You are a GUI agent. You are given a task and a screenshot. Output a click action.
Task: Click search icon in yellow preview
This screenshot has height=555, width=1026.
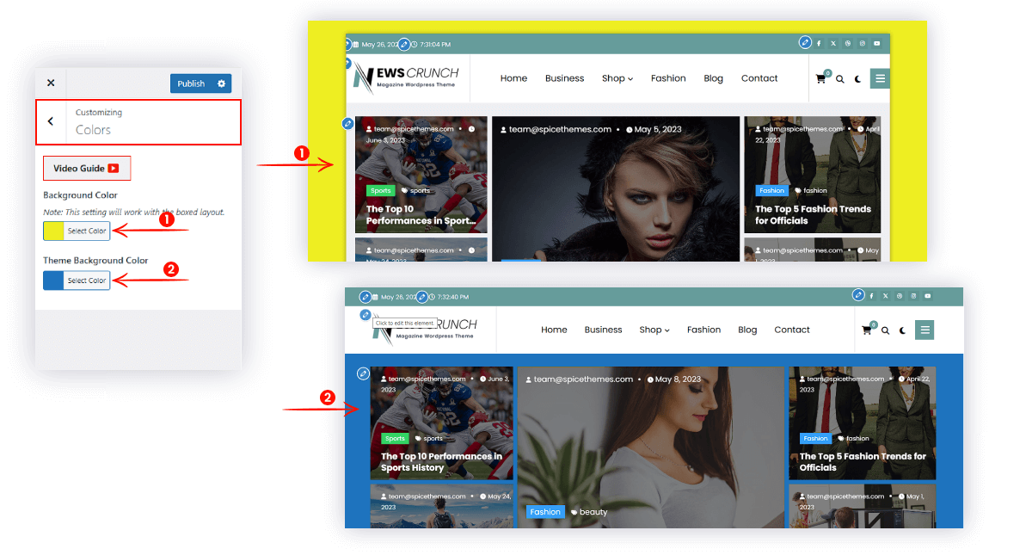pyautogui.click(x=840, y=79)
